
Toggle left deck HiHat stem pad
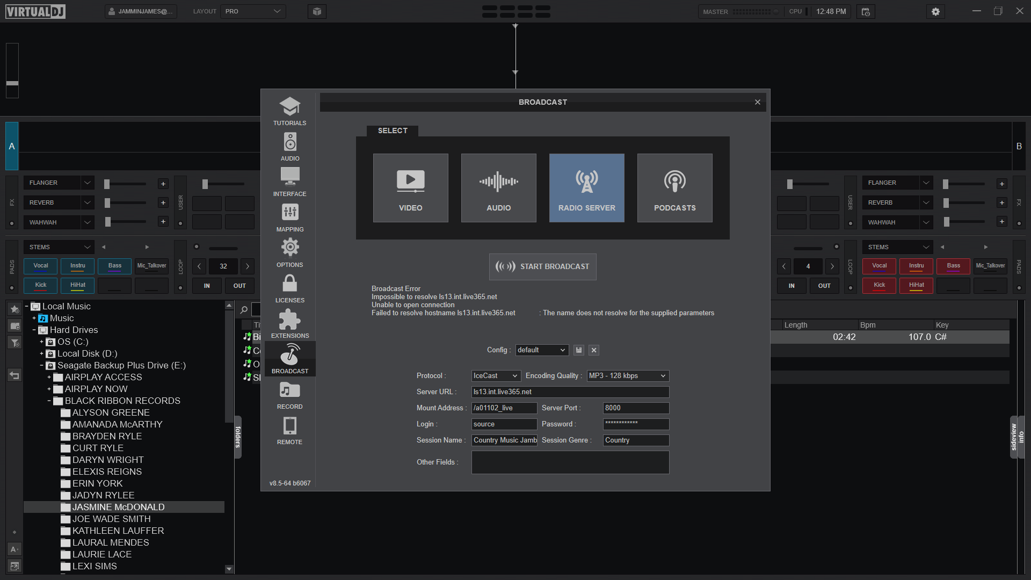(77, 285)
